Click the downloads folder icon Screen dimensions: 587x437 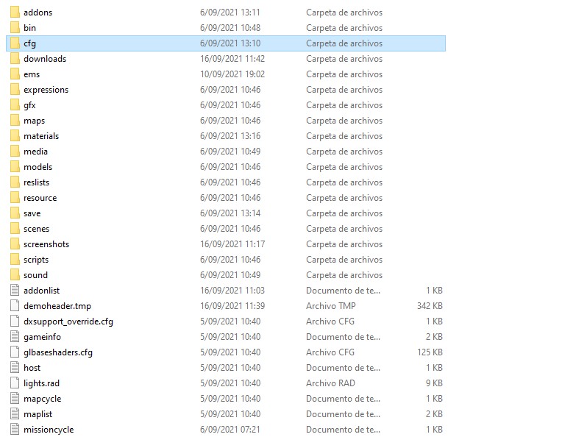click(15, 59)
